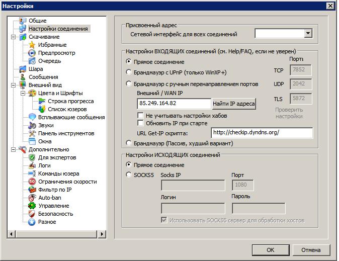Click the Отмена button

[311, 250]
